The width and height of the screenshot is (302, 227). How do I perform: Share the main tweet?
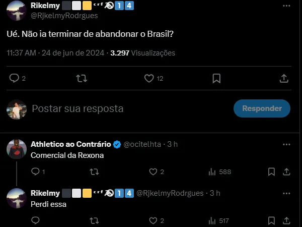coord(284,78)
